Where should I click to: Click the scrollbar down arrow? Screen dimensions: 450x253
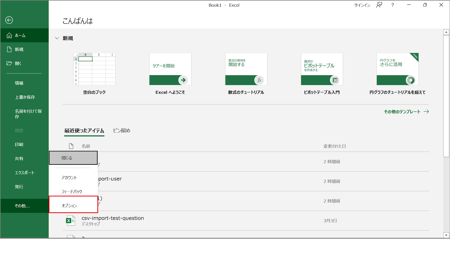click(x=446, y=235)
